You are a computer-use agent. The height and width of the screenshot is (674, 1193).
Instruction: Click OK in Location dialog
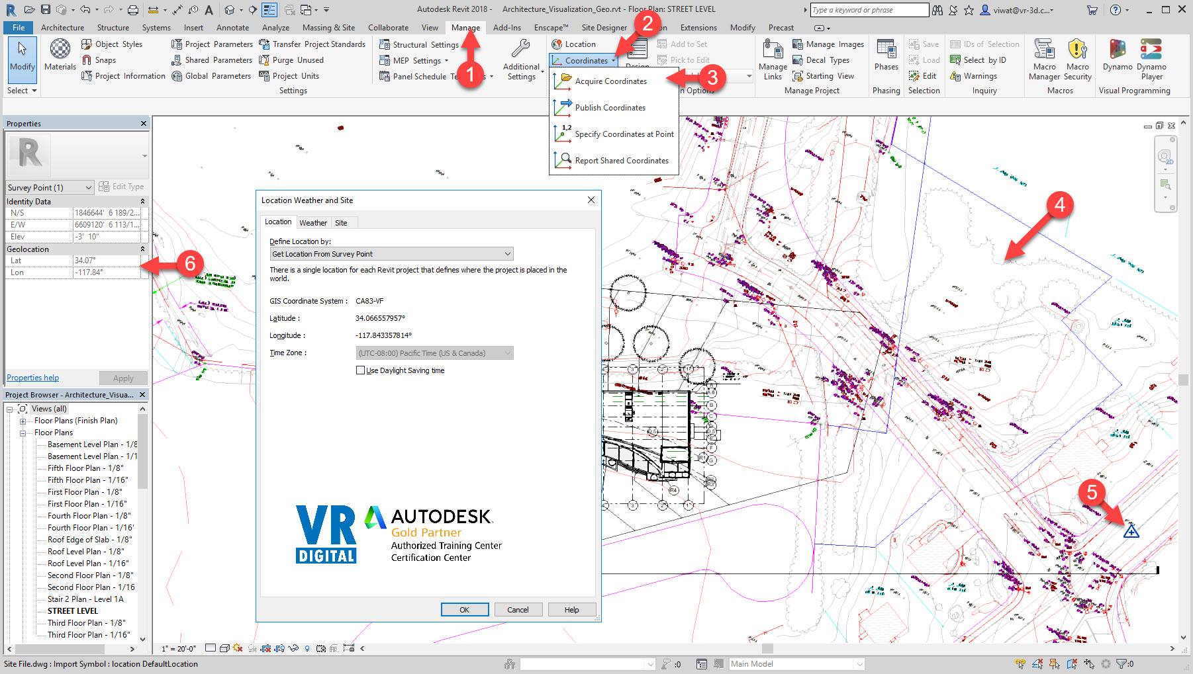[465, 610]
